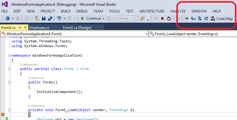Click the Navigate Backward arrow icon

[x=8, y=18]
